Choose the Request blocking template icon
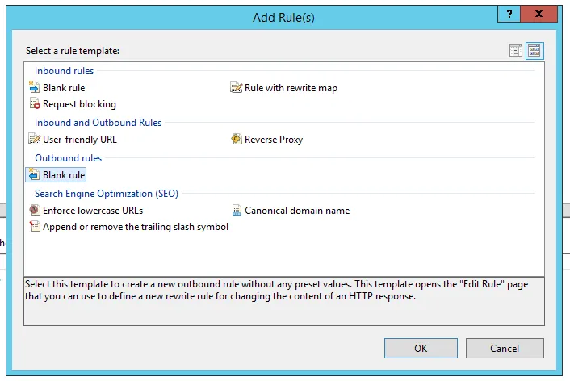This screenshot has width=570, height=381. point(35,104)
